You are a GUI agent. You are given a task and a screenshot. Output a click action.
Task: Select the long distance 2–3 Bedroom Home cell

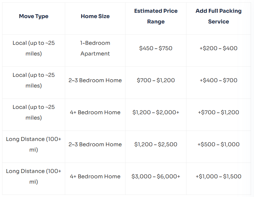95,144
